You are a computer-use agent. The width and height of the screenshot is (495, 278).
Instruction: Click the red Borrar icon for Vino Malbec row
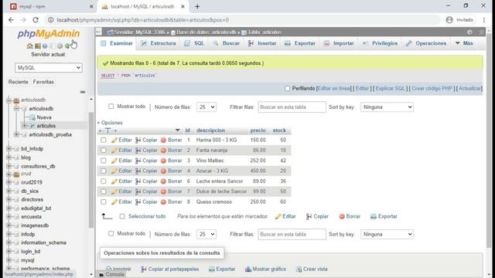click(x=163, y=161)
